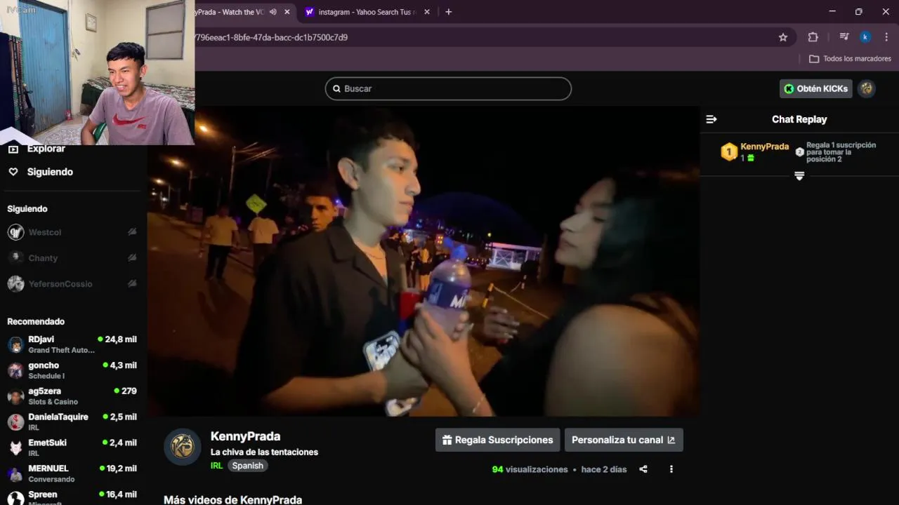
Task: Share the video with the share icon
Action: (x=643, y=469)
